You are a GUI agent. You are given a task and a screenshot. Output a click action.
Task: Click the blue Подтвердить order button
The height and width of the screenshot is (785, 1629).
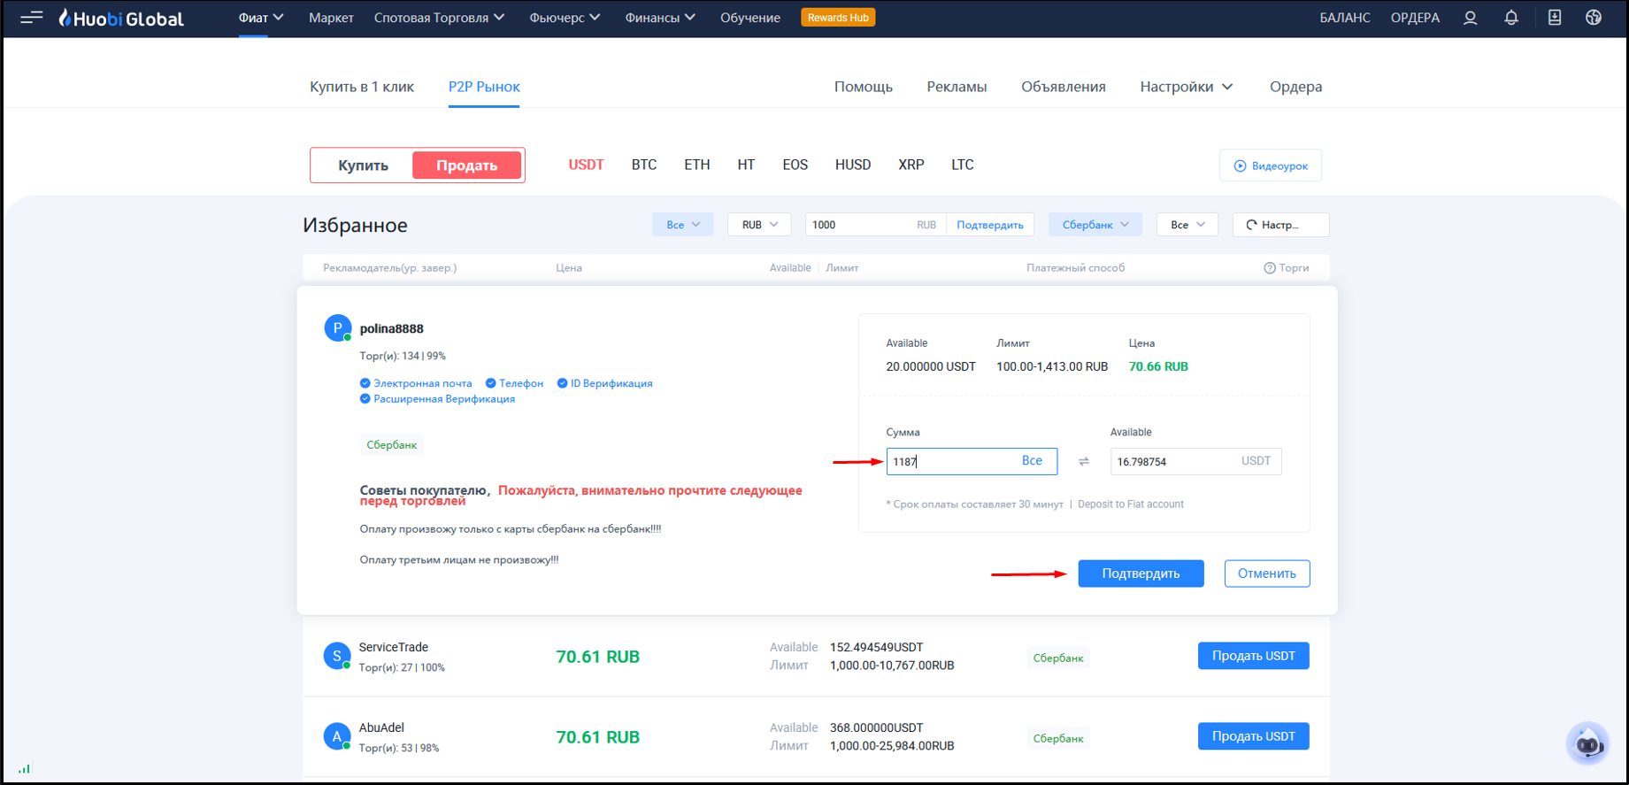click(x=1141, y=573)
